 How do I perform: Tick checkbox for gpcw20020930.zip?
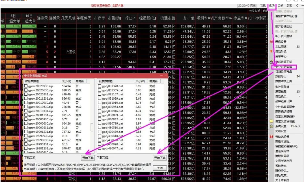pos(26,86)
